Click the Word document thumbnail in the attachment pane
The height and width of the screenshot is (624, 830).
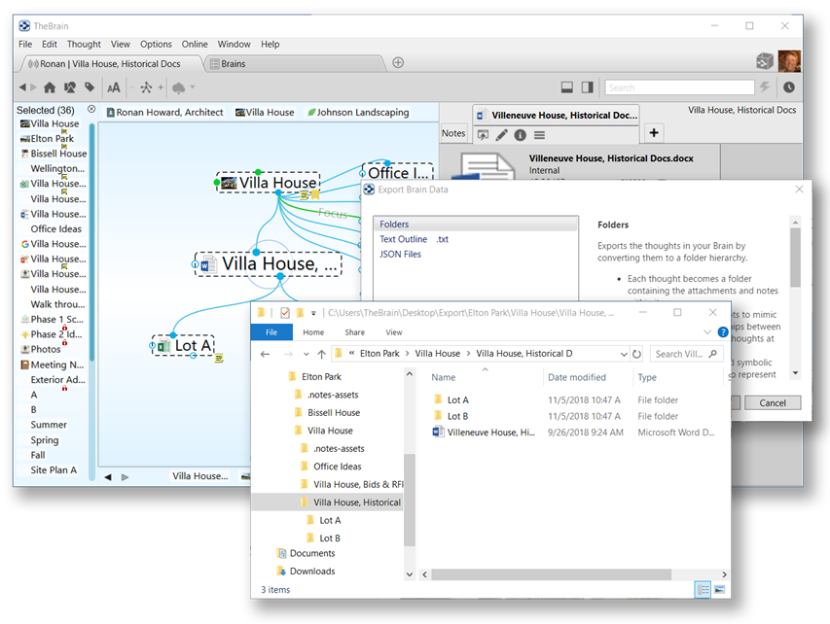487,166
